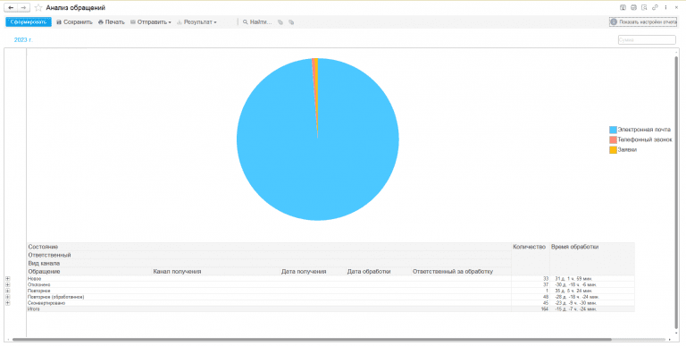Click the printer icon in the title bar
686x346 pixels.
(x=633, y=7)
